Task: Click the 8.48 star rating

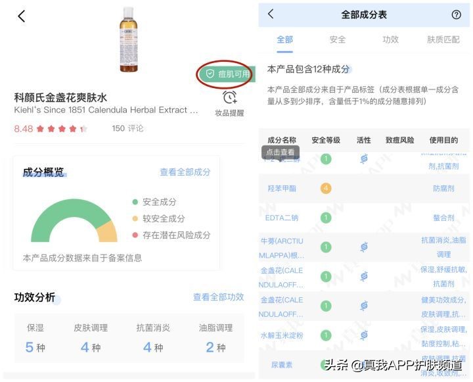Action: tap(51, 129)
